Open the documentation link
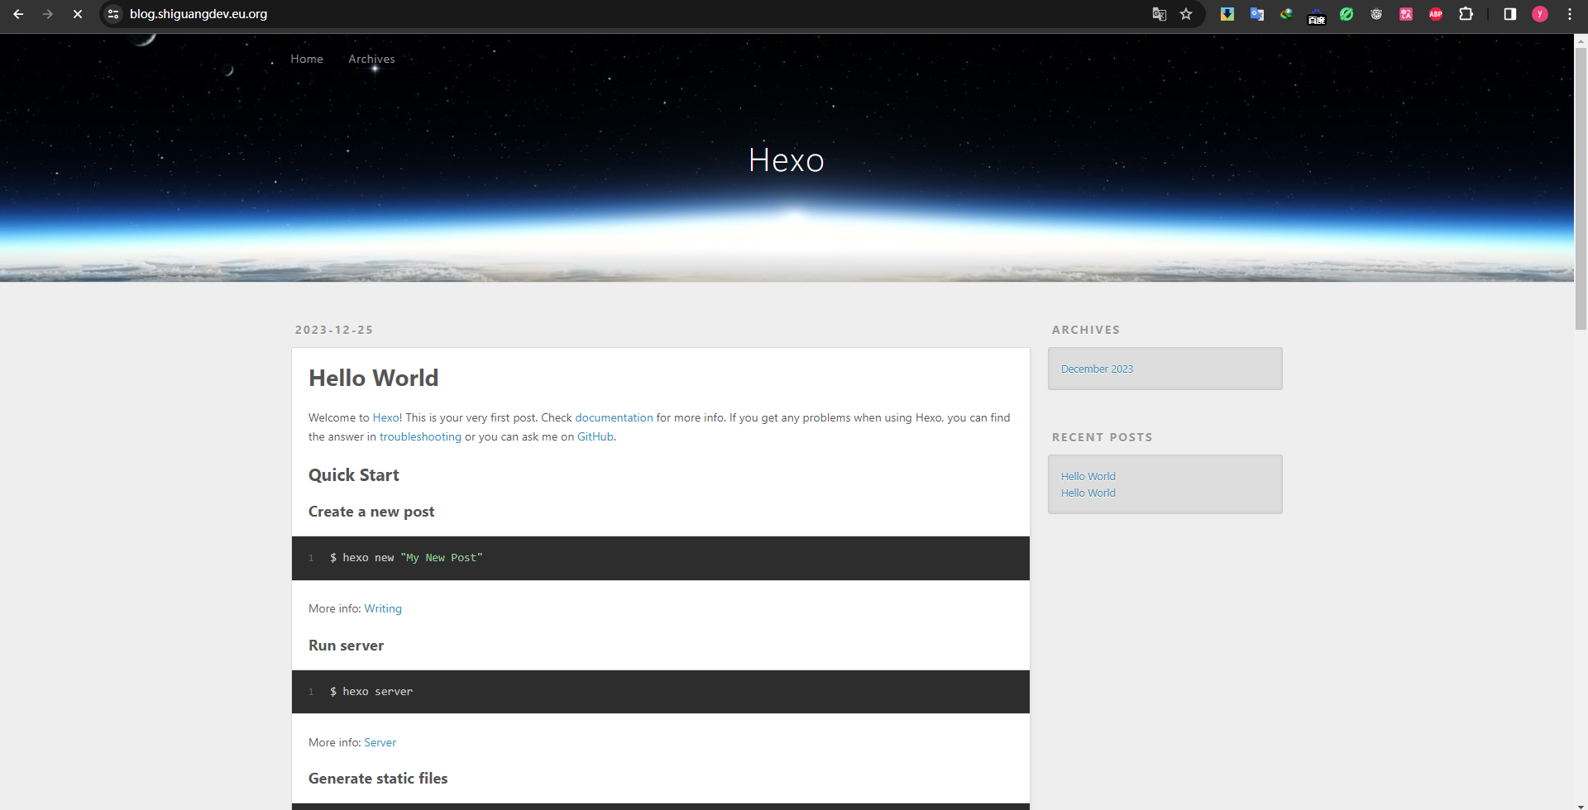Viewport: 1588px width, 810px height. pos(614,417)
